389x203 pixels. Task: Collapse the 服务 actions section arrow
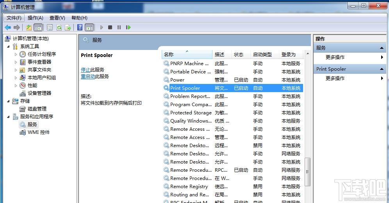(x=382, y=48)
